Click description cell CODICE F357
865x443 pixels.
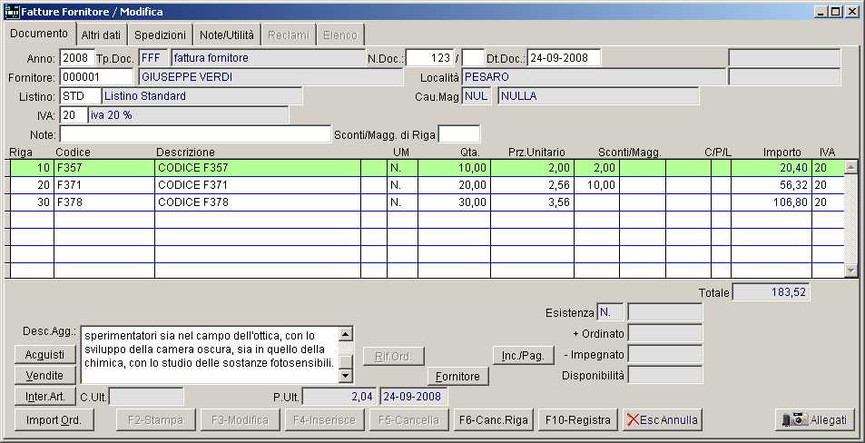tap(258, 168)
